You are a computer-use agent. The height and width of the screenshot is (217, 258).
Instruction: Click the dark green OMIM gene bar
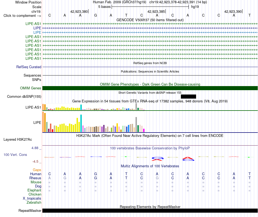(x=150, y=88)
